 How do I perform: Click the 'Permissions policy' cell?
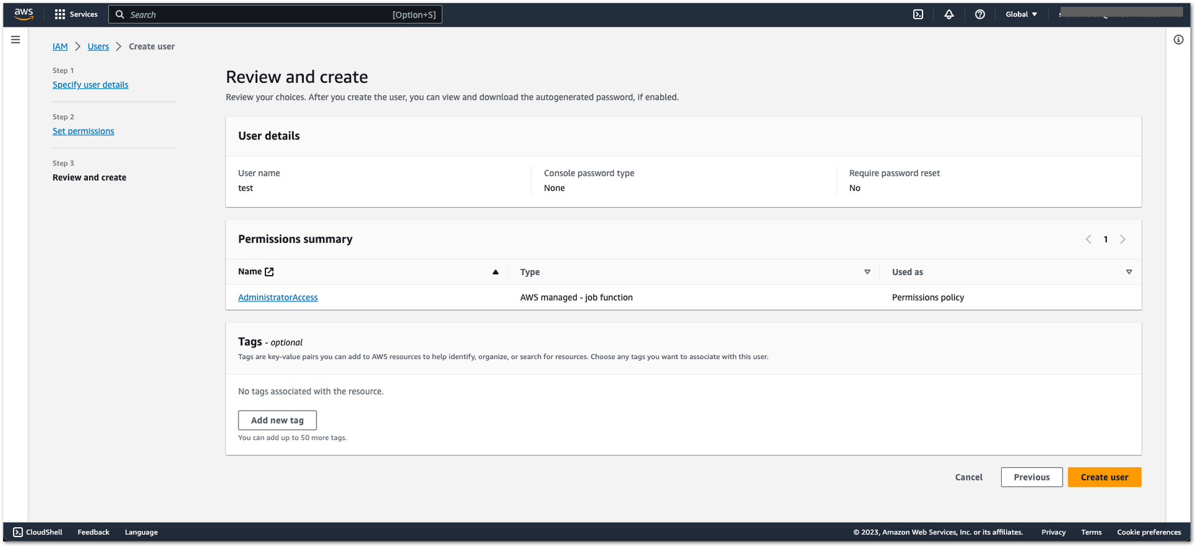pyautogui.click(x=928, y=297)
